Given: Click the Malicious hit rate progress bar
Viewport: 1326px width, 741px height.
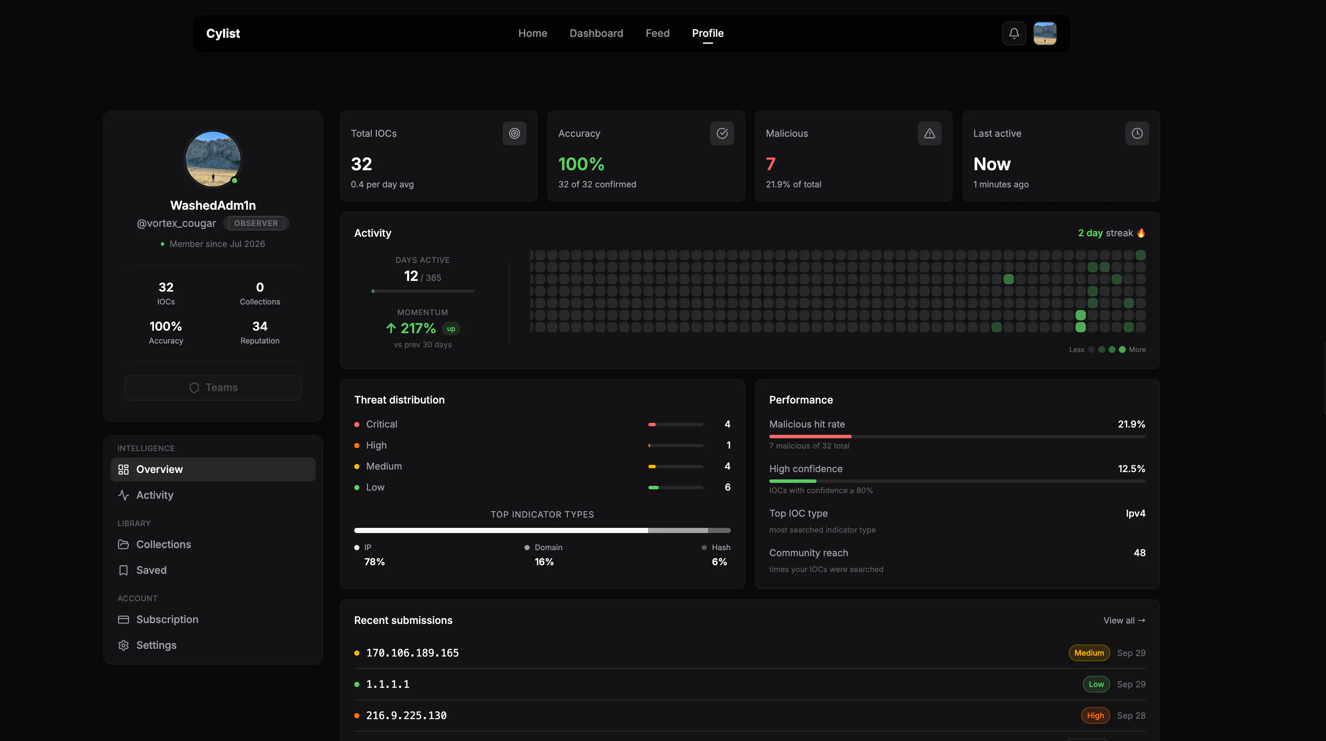Looking at the screenshot, I should [x=957, y=437].
